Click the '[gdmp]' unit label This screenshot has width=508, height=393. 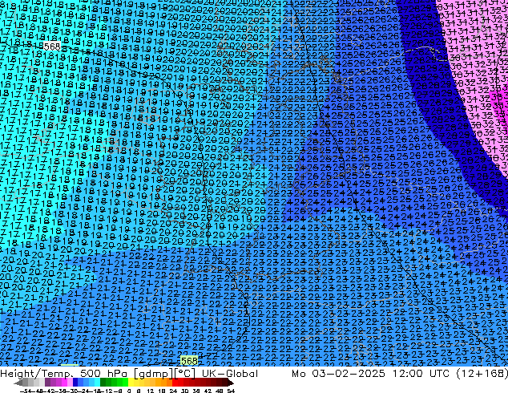pos(154,374)
